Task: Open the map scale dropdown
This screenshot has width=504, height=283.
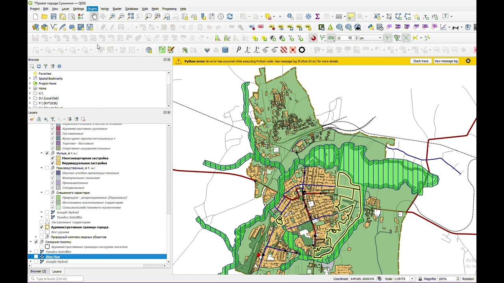Action: point(412,279)
